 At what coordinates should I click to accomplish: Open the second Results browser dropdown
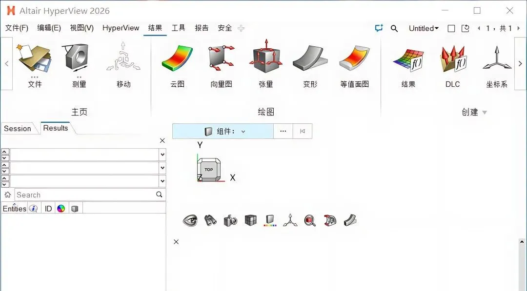click(162, 168)
